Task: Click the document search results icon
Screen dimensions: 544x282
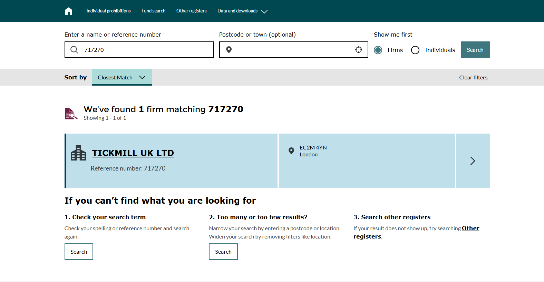Action: [71, 113]
